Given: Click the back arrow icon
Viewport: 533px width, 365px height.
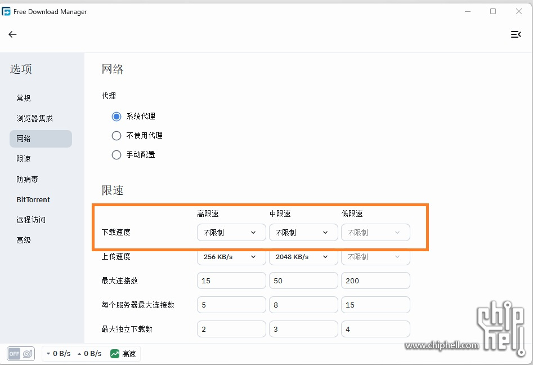Looking at the screenshot, I should click(12, 34).
